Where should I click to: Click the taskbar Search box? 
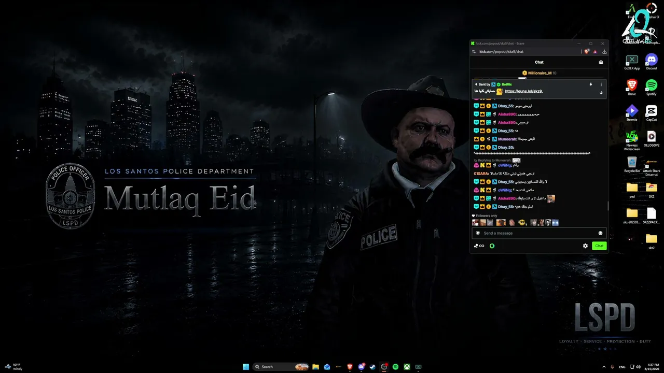[281, 367]
